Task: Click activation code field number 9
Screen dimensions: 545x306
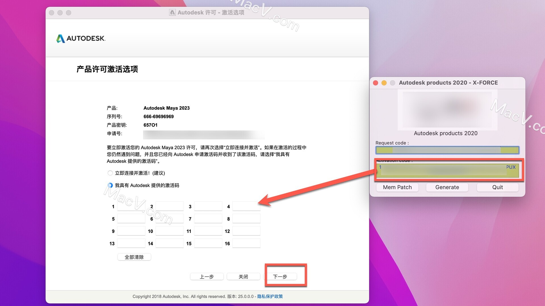Action: click(x=131, y=231)
